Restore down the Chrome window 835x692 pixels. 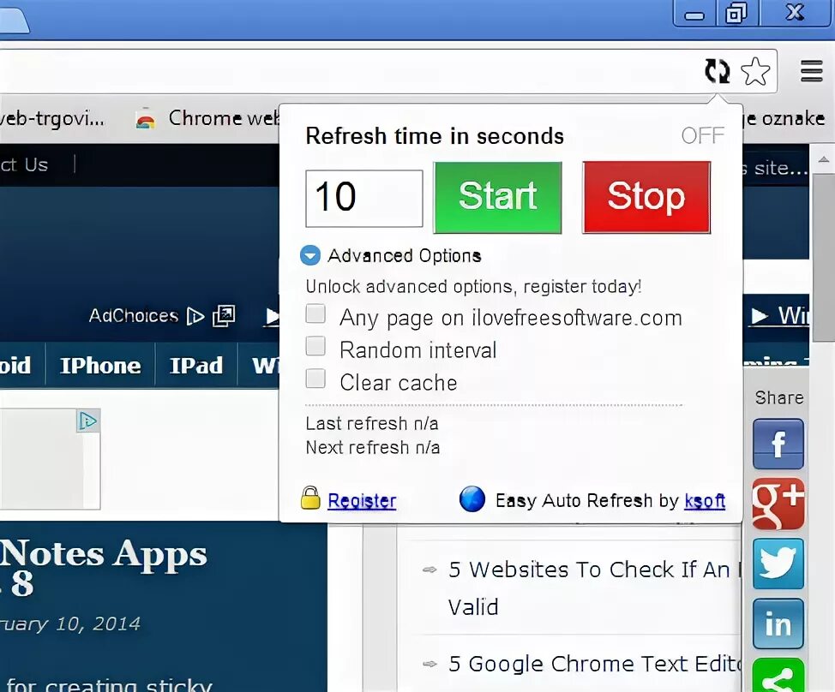click(x=736, y=13)
